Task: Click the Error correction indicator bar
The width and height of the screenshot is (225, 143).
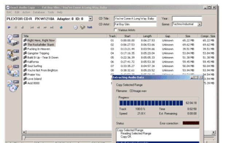Action: click(191, 123)
